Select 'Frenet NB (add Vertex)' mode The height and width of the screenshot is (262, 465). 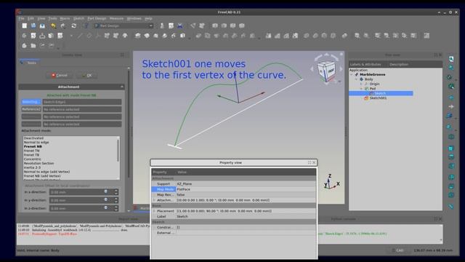point(42,176)
